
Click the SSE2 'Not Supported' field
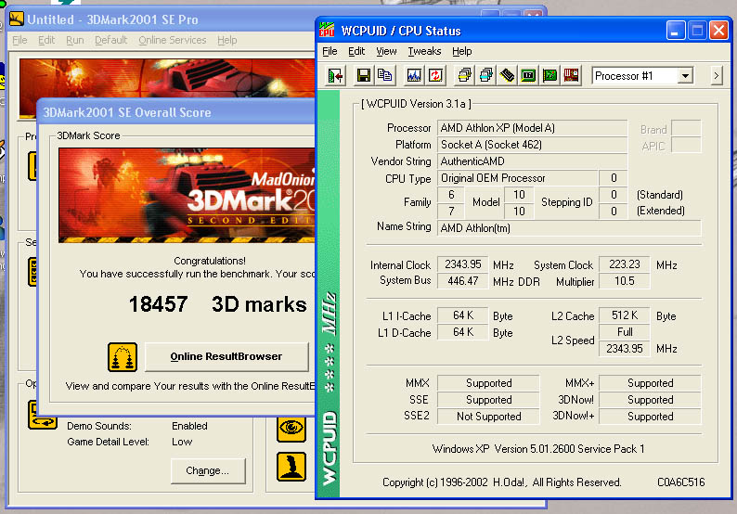pos(488,417)
